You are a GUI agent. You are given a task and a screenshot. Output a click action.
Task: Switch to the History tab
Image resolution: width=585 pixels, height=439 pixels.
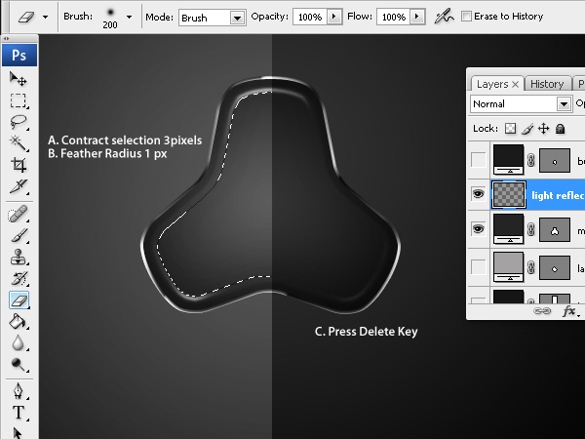547,84
